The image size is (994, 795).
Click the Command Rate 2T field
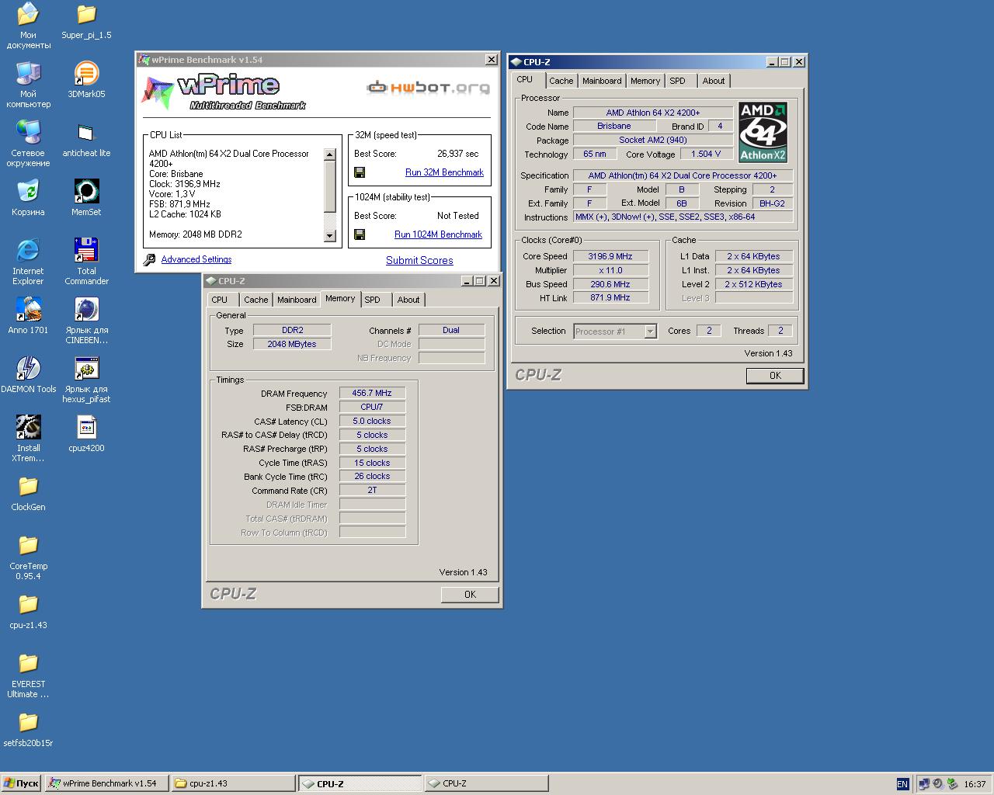[x=372, y=491]
